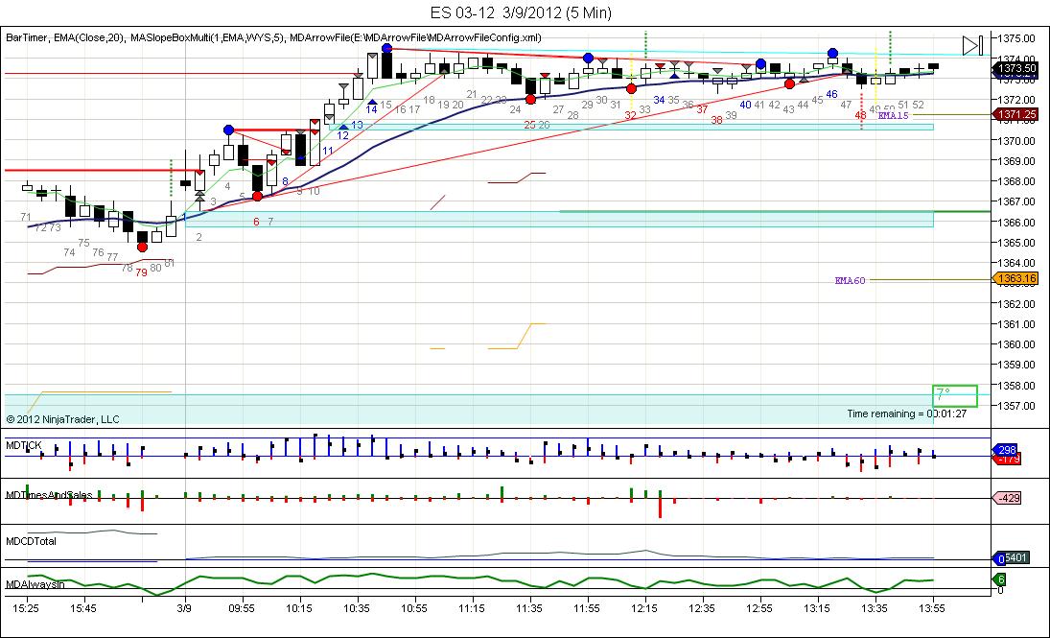The height and width of the screenshot is (638, 1050).
Task: Click the red bar number 79
Action: [141, 272]
